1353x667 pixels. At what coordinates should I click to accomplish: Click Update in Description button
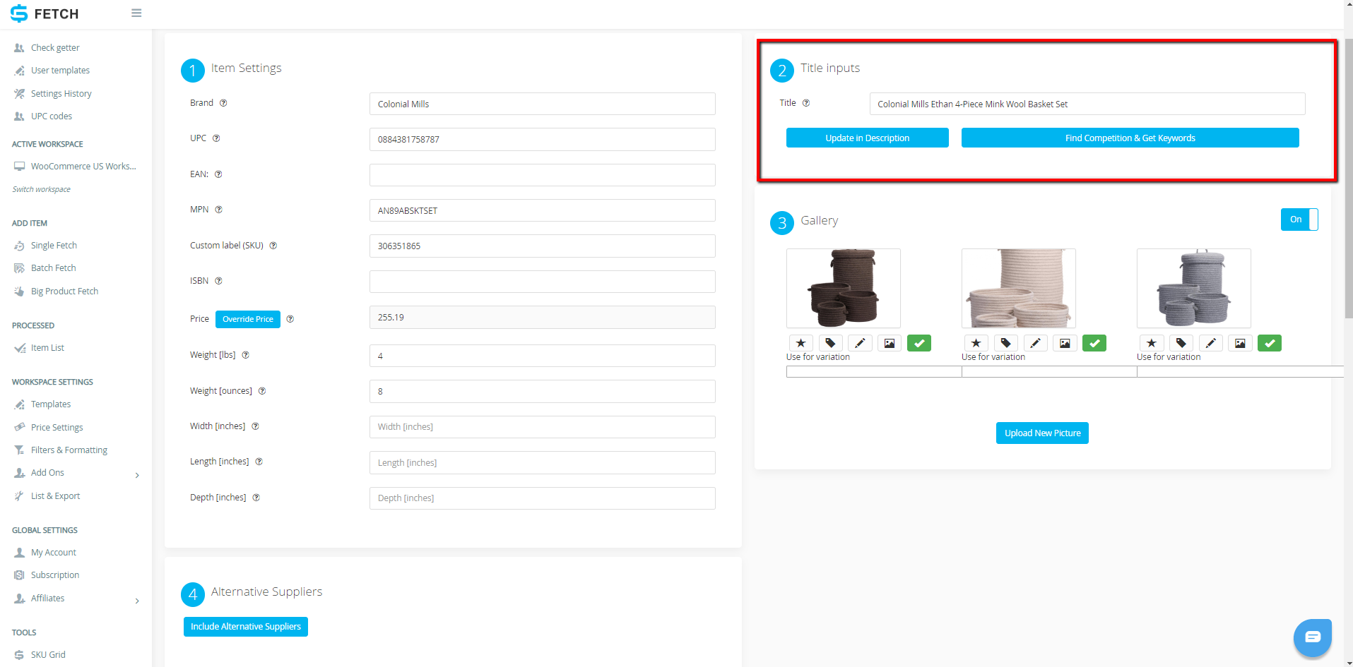pos(868,138)
